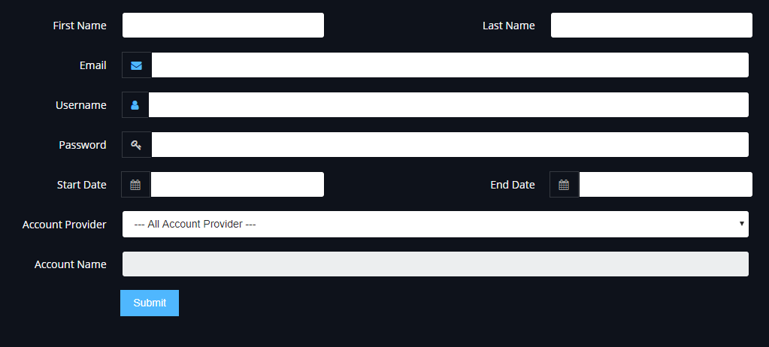The width and height of the screenshot is (769, 347).
Task: Click the First Name label
Action: tap(80, 26)
